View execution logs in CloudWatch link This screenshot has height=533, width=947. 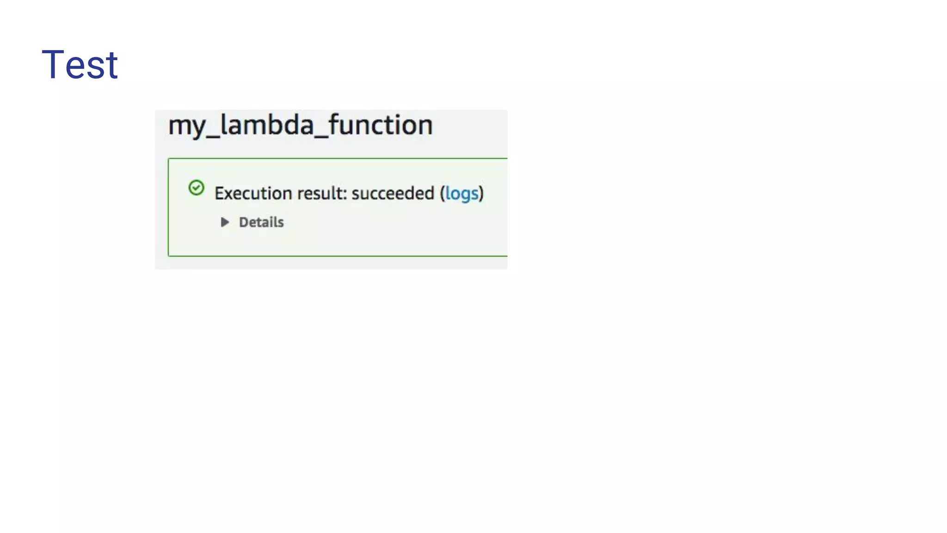(461, 193)
